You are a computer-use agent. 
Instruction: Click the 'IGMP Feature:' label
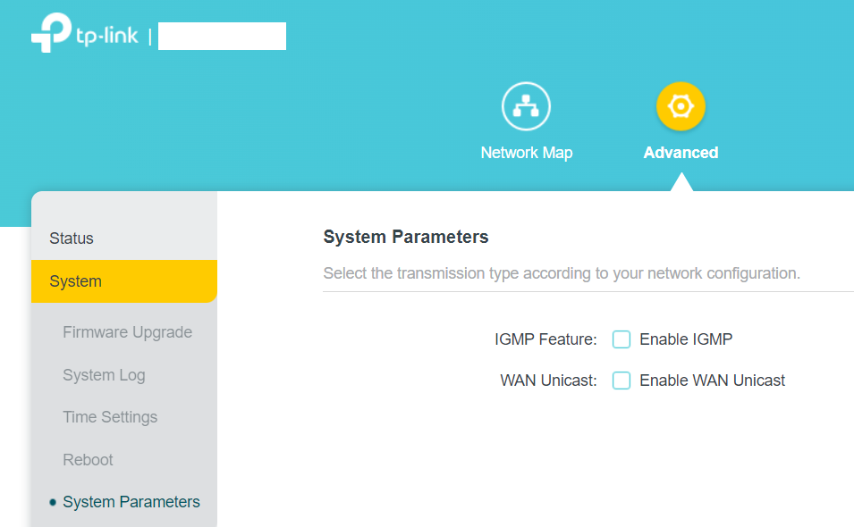pyautogui.click(x=545, y=339)
